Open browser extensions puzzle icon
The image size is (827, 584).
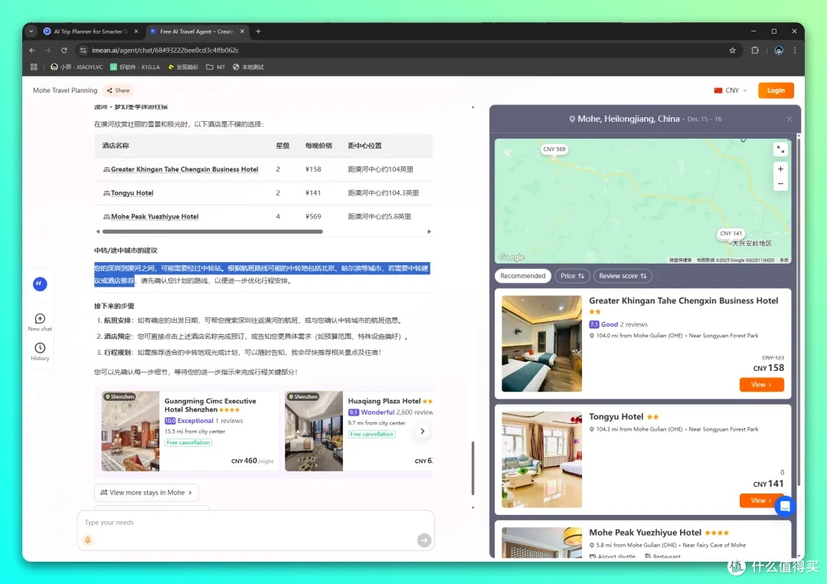tap(755, 50)
